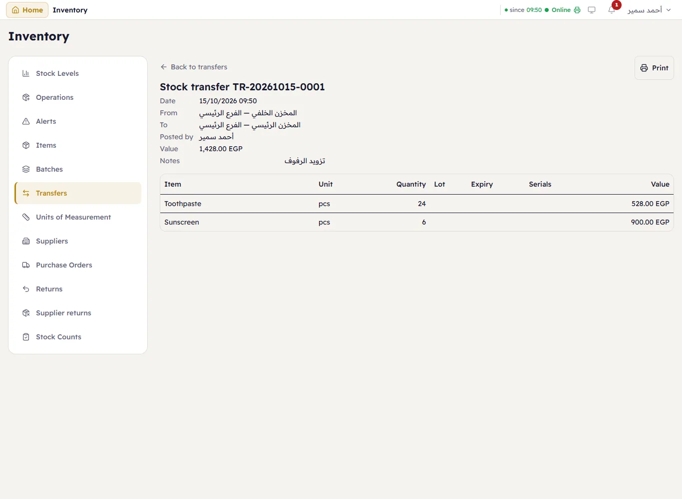Click the transfer total 1,428.00 EGP
This screenshot has height=499, width=682.
click(x=221, y=149)
